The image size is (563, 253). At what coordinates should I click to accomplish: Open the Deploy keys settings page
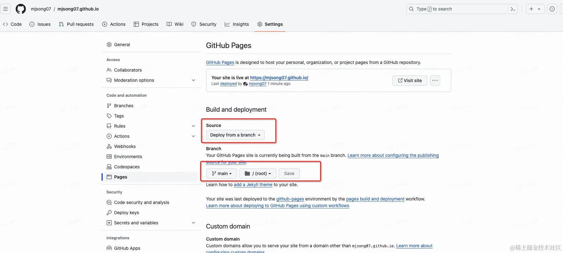[x=151, y=213]
